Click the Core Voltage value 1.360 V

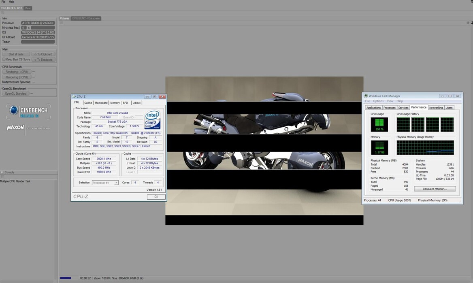pyautogui.click(x=134, y=126)
